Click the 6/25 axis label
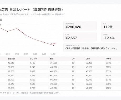Image resolution: width=121 pixels, height=100 pixels. point(8,54)
